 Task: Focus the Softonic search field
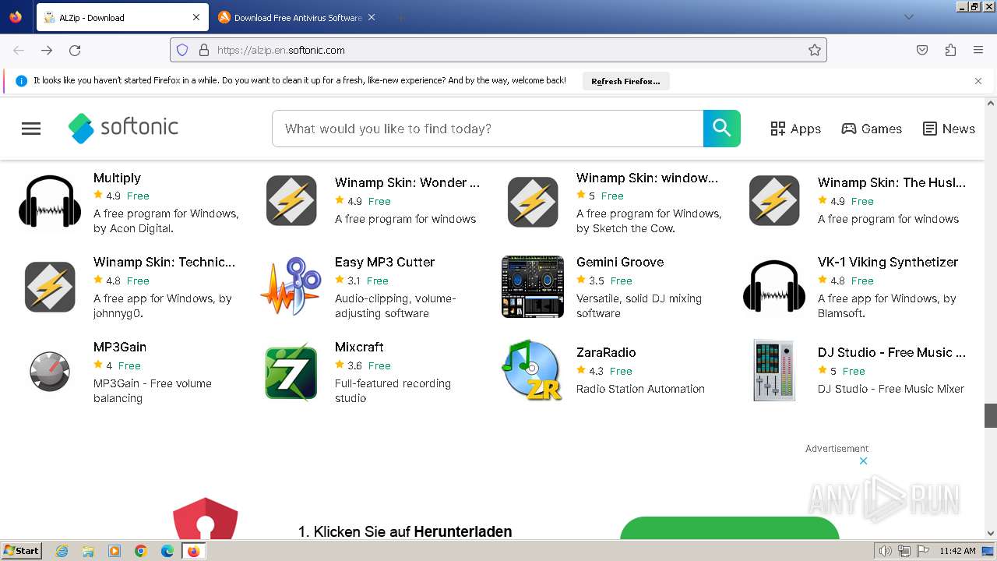point(488,129)
